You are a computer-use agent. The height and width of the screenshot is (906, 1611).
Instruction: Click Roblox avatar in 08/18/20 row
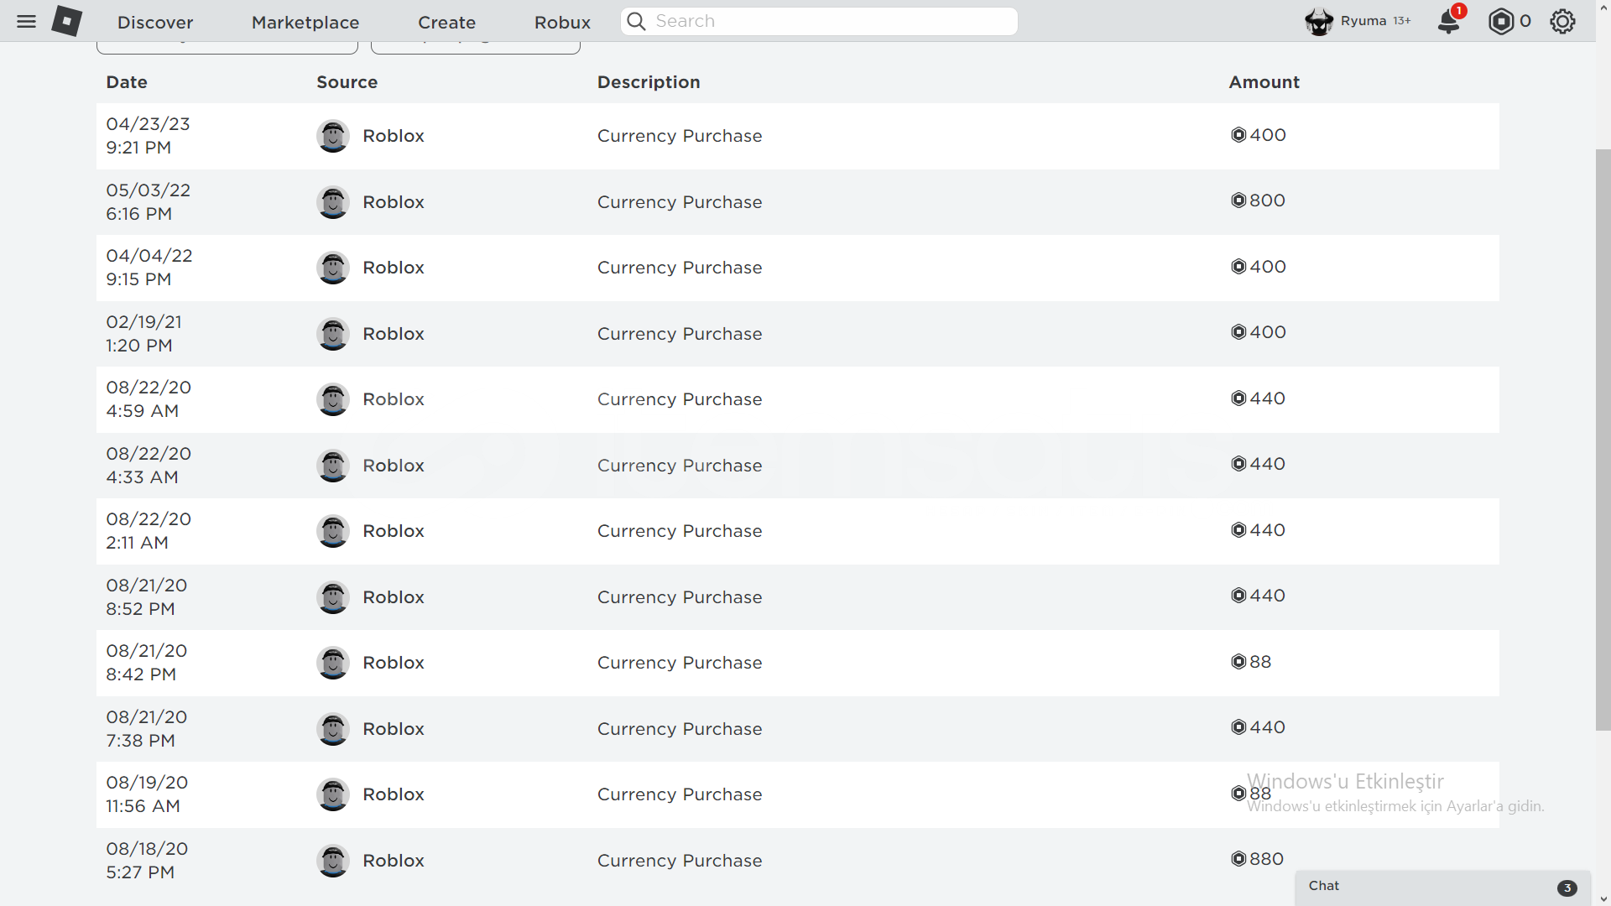pyautogui.click(x=333, y=861)
